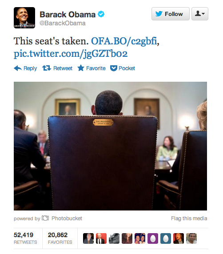This screenshot has width=223, height=254.
Task: Save the tweet with the Pocket icon
Action: click(x=114, y=68)
